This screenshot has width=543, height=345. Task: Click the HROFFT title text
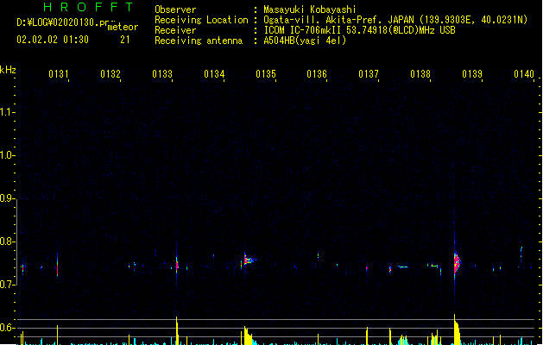(x=88, y=7)
